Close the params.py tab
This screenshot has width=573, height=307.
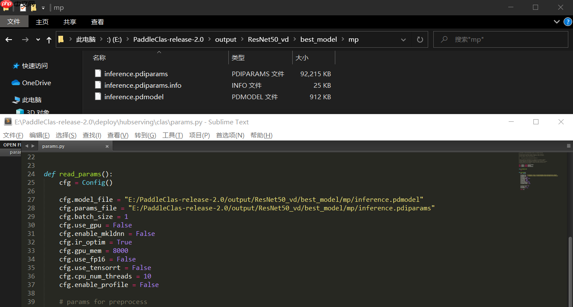[x=107, y=146]
